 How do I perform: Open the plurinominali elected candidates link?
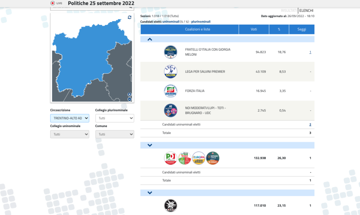point(201,21)
